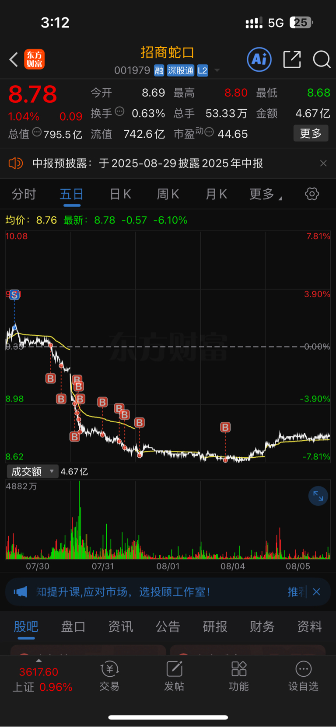Tap the B buy marker on 08/04
The height and width of the screenshot is (727, 336).
225,427
